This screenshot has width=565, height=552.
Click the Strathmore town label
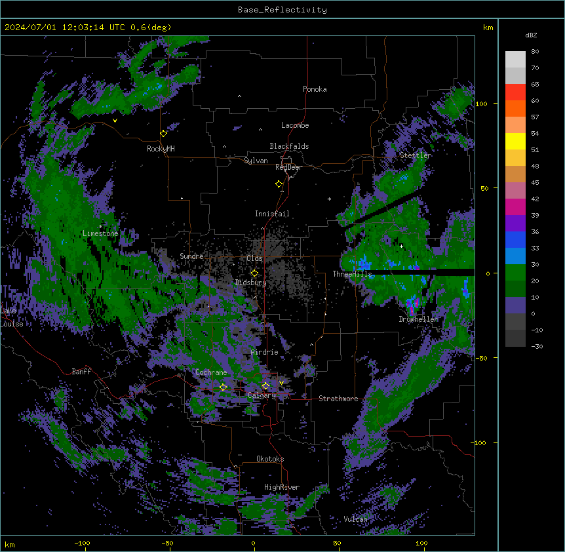pyautogui.click(x=338, y=399)
